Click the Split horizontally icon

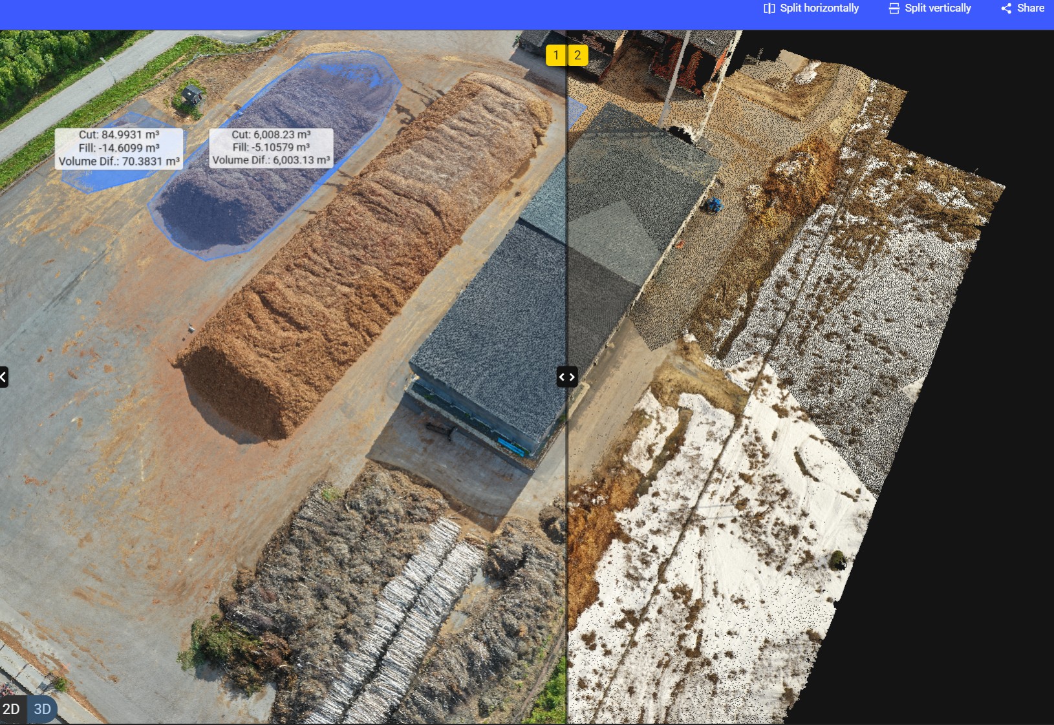coord(769,8)
